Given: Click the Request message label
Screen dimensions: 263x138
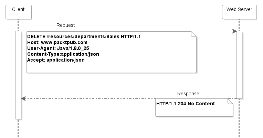Looking at the screenshot, I should (x=65, y=25).
